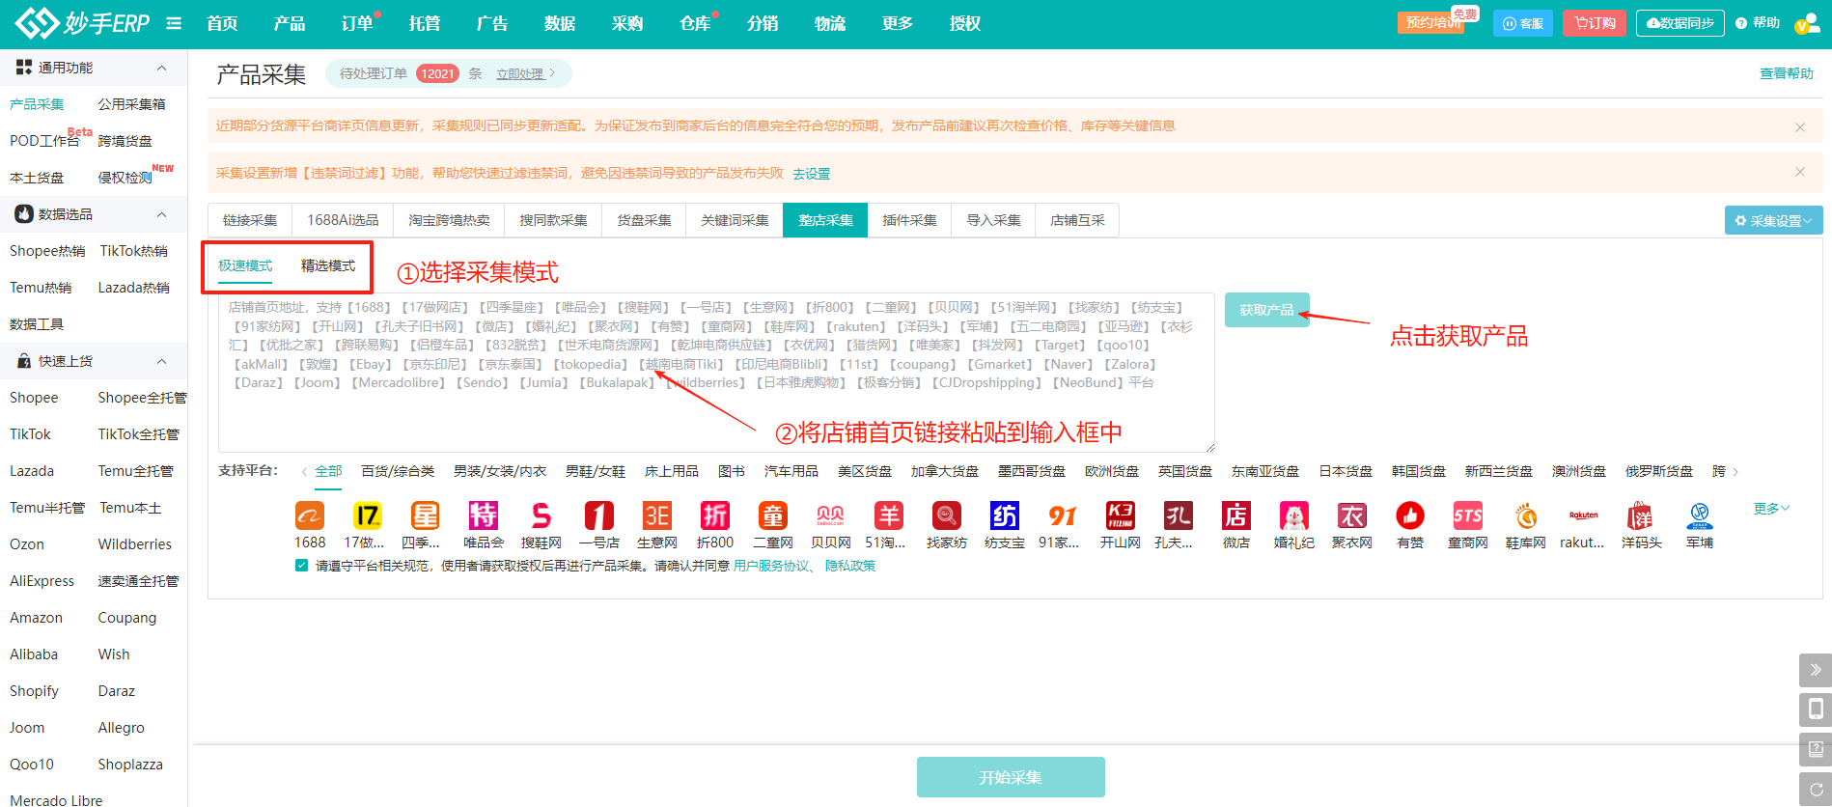Screen dimensions: 1832x807
Task: Click the 找家纺 platform icon
Action: (x=946, y=516)
